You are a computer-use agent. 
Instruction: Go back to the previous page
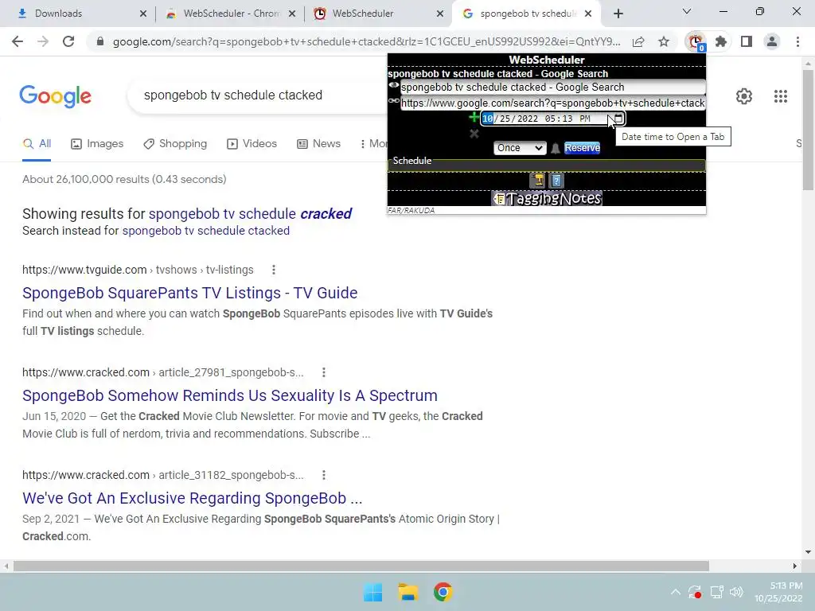[18, 41]
